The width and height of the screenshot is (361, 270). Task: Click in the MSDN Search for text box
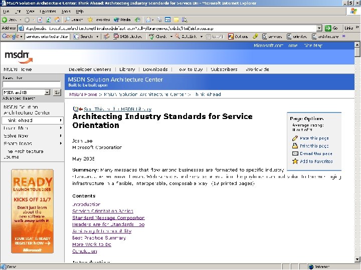click(x=32, y=84)
